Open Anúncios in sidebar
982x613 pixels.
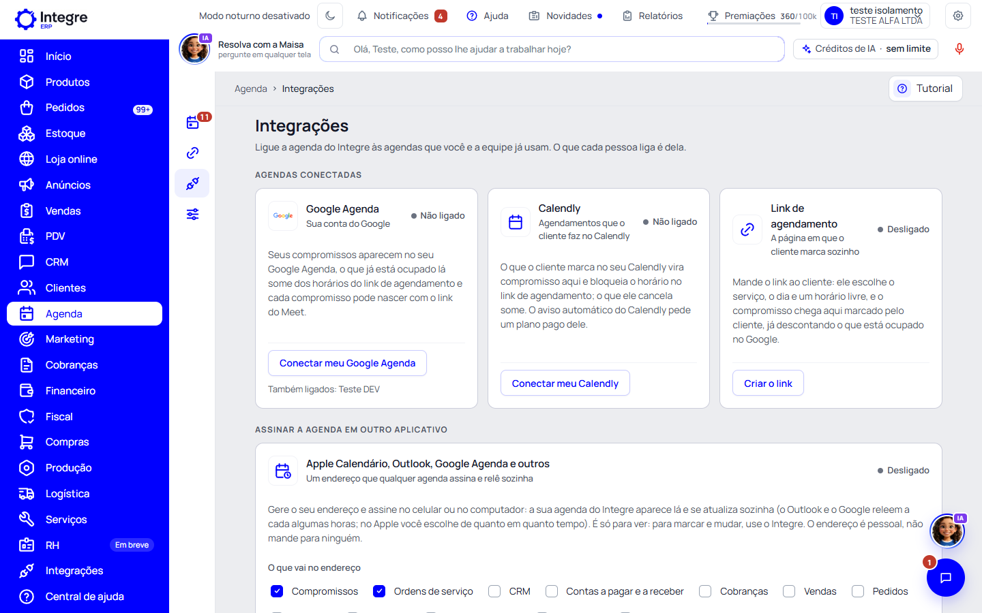(85, 185)
